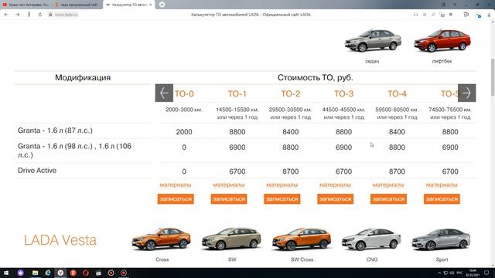Open the Yandex home button in toolbar
Screen dimensions: 495x278
coord(29,15)
